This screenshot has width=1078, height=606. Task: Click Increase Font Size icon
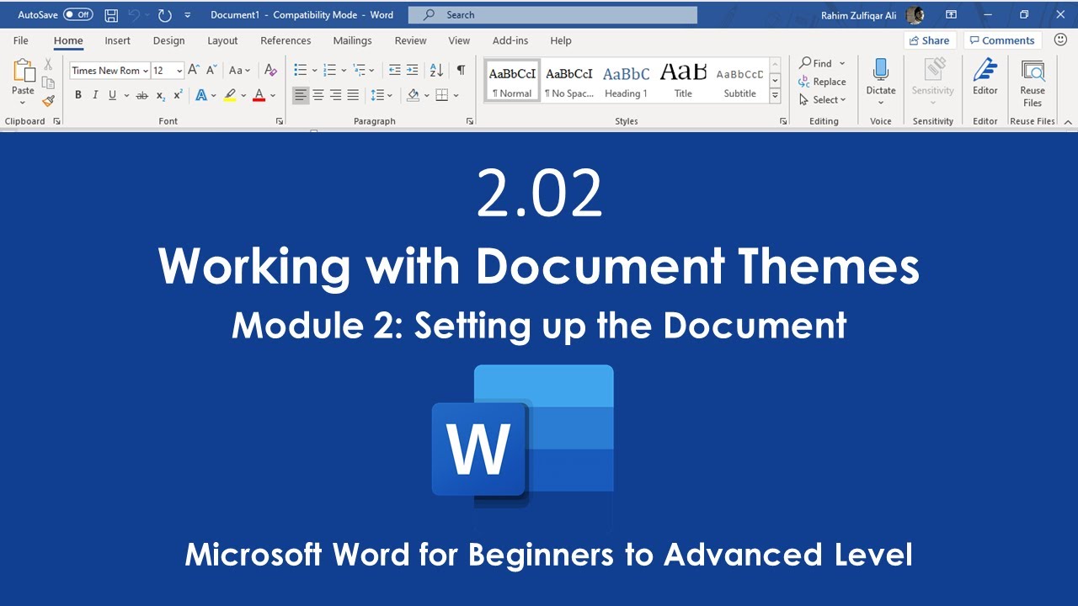coord(194,70)
